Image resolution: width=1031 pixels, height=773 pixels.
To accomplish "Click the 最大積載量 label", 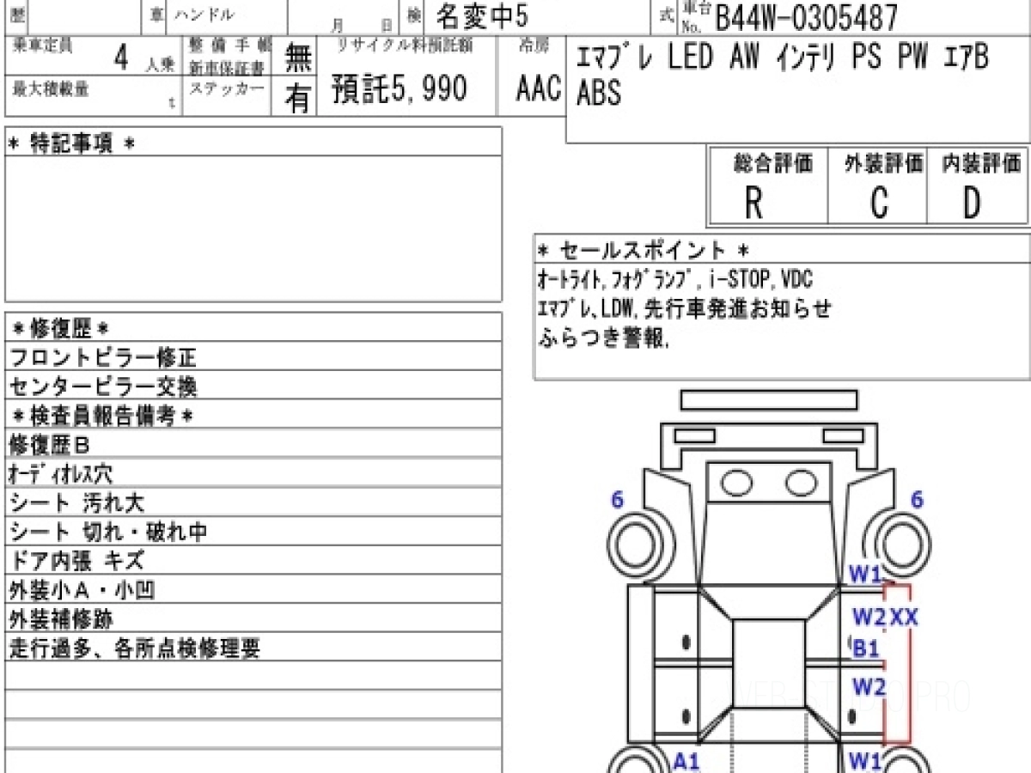I will (x=51, y=87).
